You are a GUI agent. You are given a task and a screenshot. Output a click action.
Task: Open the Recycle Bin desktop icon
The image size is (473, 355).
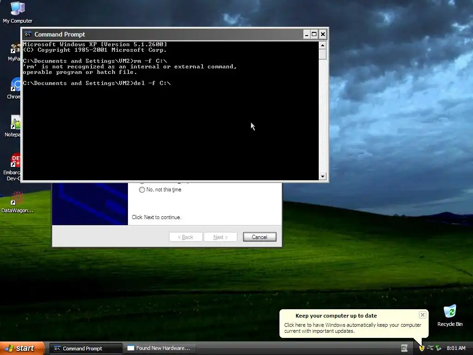pyautogui.click(x=450, y=315)
